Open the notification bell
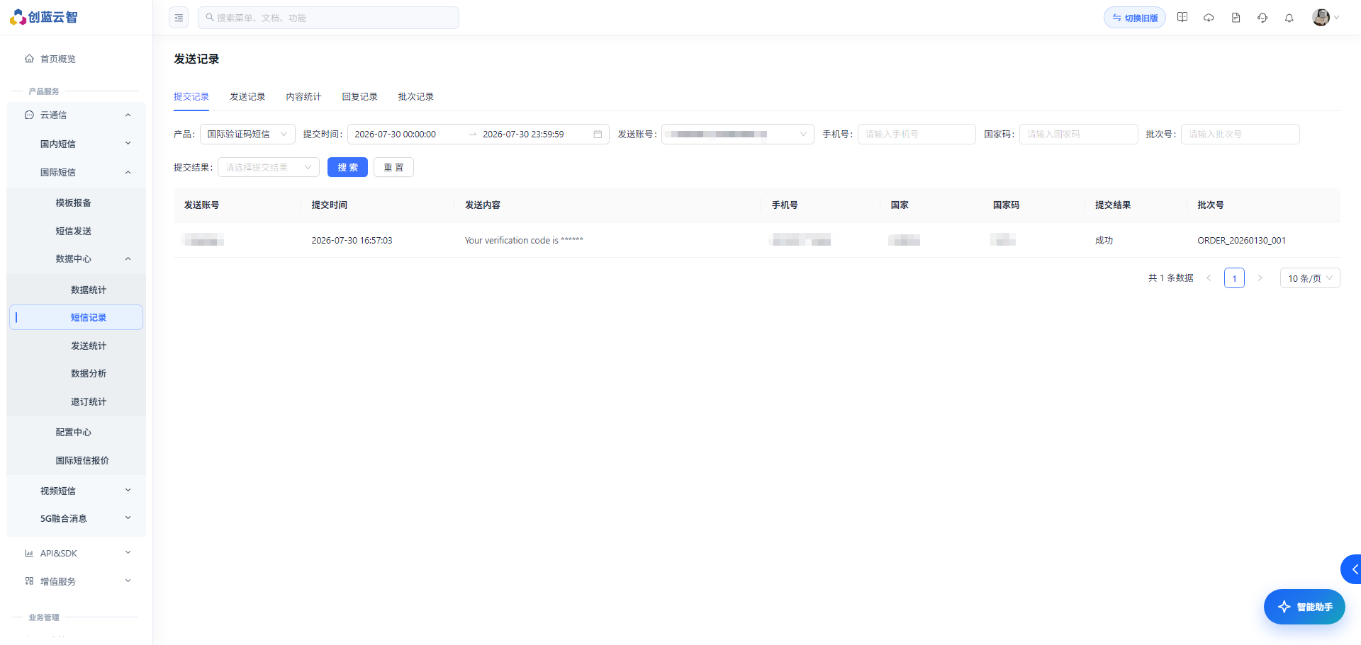The height and width of the screenshot is (645, 1361). (1289, 18)
